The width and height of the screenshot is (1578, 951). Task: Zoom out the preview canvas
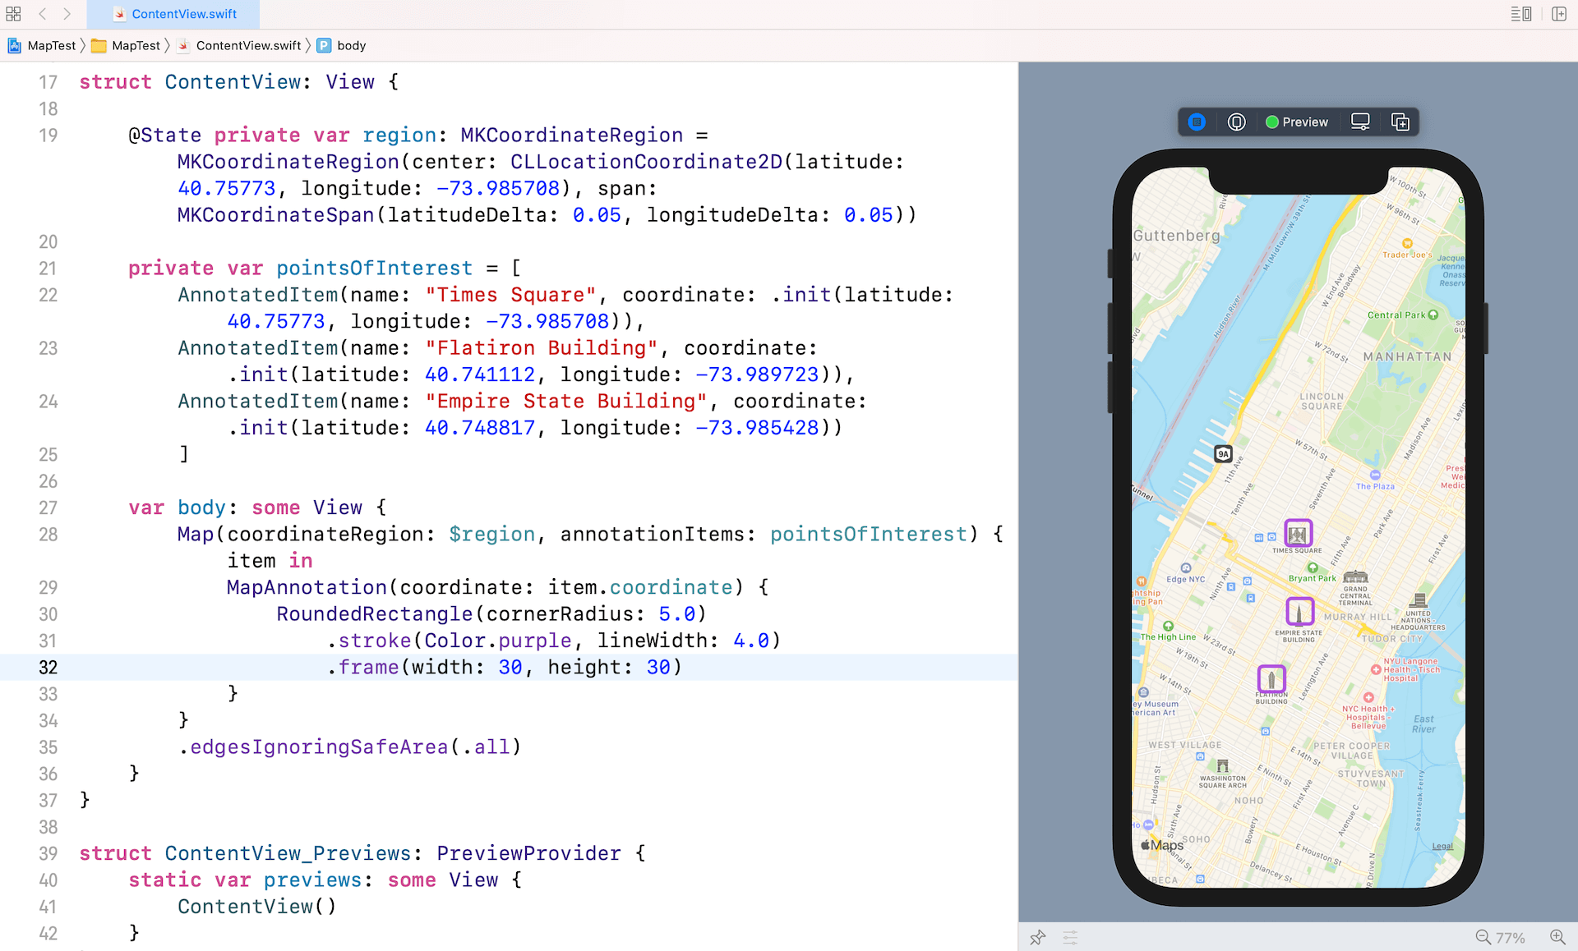1483,937
